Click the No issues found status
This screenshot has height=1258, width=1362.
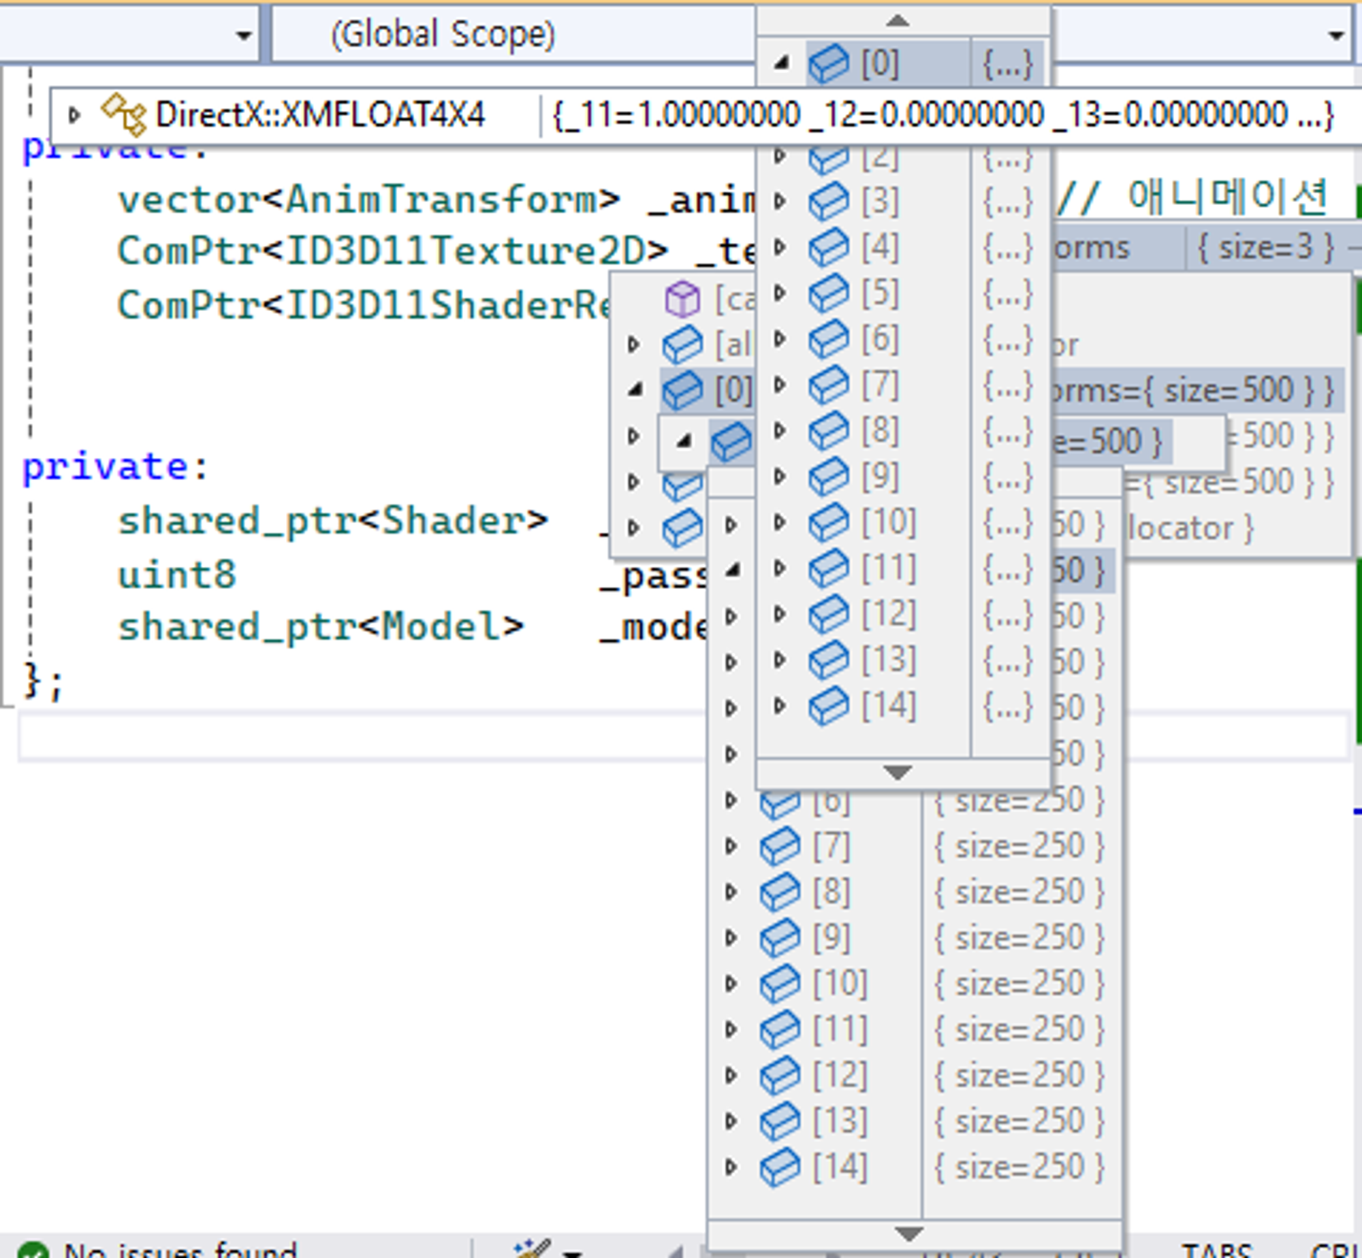click(x=180, y=1251)
